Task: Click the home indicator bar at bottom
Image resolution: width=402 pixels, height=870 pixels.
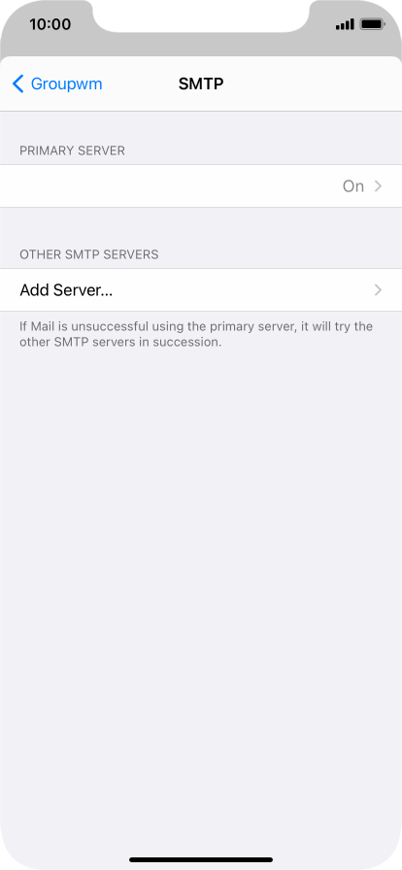Action: click(x=201, y=859)
